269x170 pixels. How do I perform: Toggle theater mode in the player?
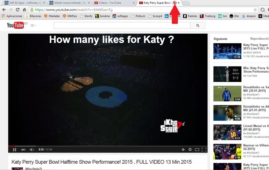click(x=197, y=150)
